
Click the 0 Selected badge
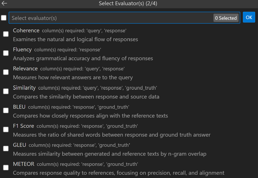pos(226,18)
